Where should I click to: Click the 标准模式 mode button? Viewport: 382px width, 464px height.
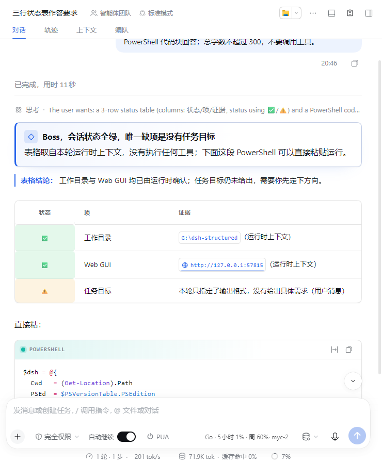click(x=156, y=13)
